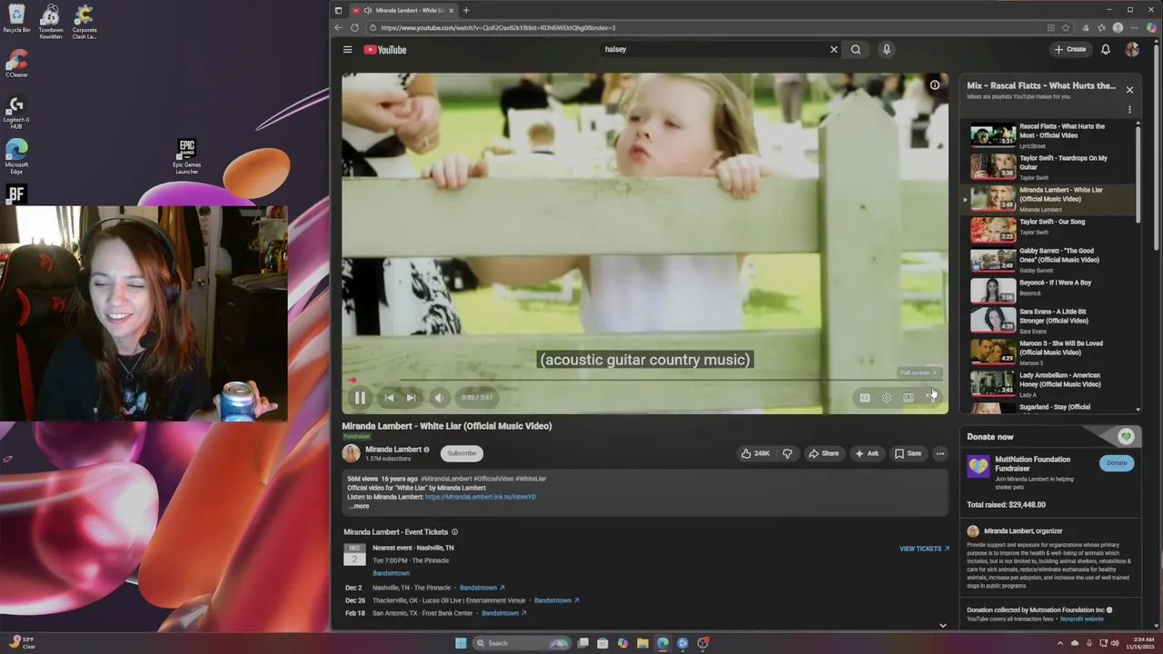Image resolution: width=1163 pixels, height=654 pixels.
Task: Reload the page in Edge
Action: [354, 28]
